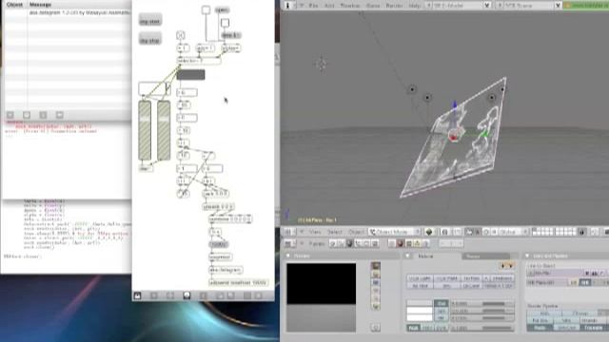The image size is (609, 342).
Task: Toggle the 3D transform manipulator hand icon
Action: click(469, 232)
